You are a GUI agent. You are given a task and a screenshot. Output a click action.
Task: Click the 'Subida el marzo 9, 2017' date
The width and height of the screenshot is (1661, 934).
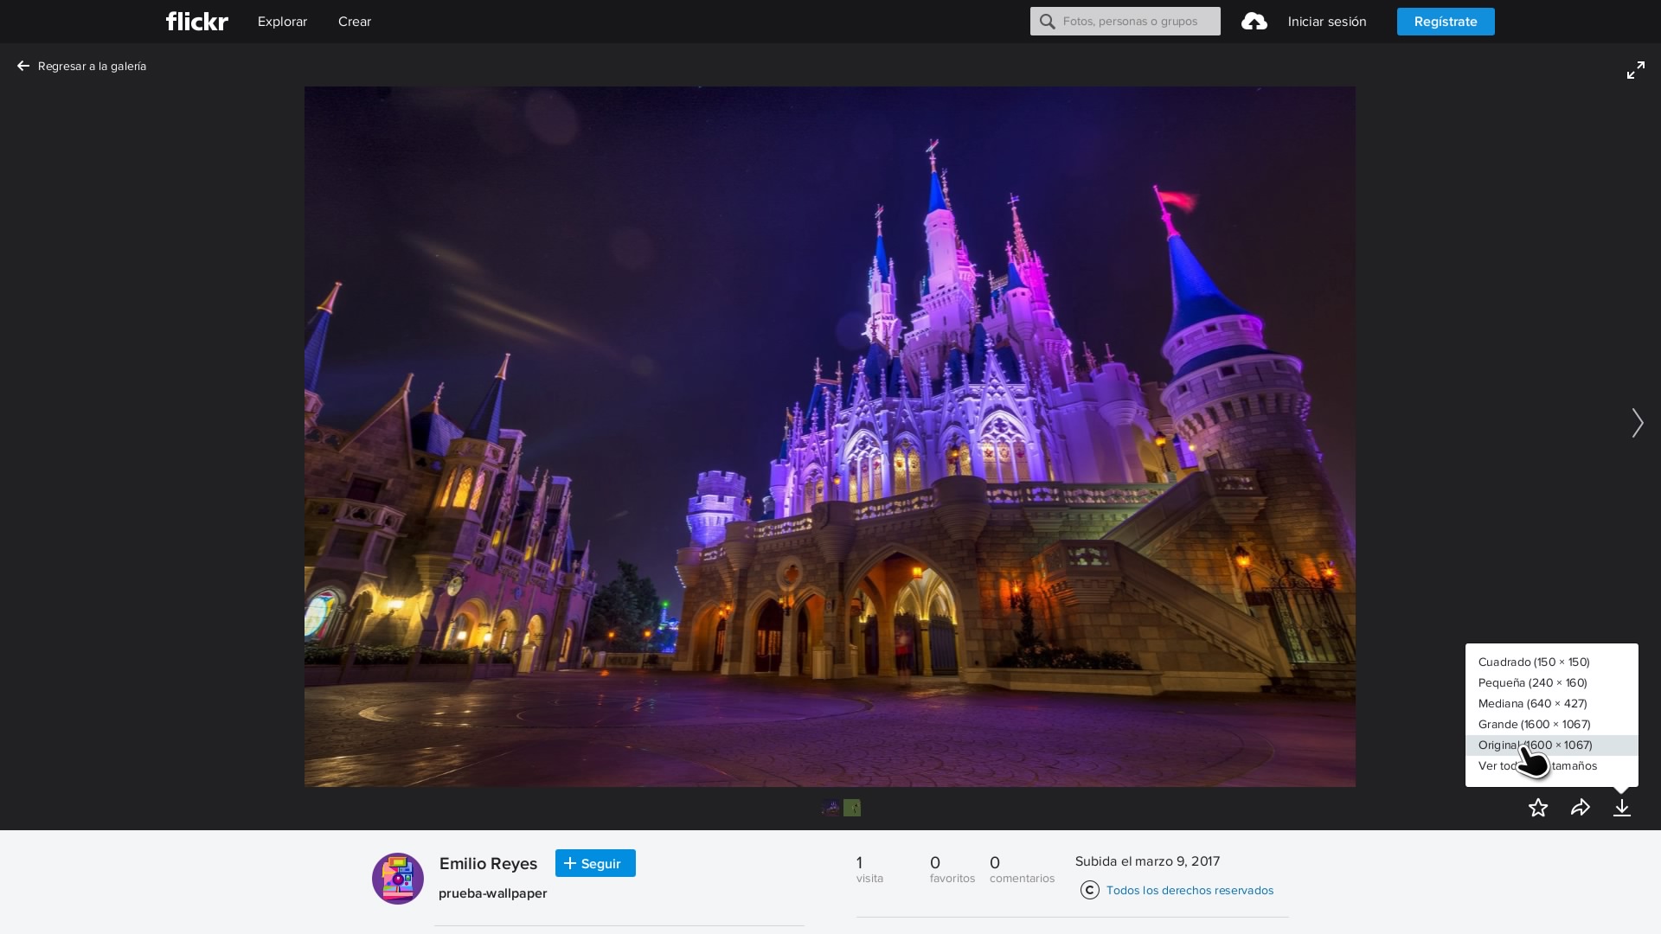(x=1147, y=861)
